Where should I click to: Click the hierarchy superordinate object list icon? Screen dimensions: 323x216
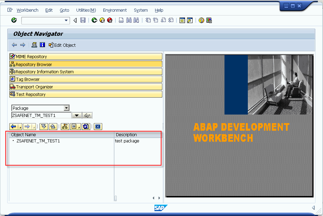[65, 127]
